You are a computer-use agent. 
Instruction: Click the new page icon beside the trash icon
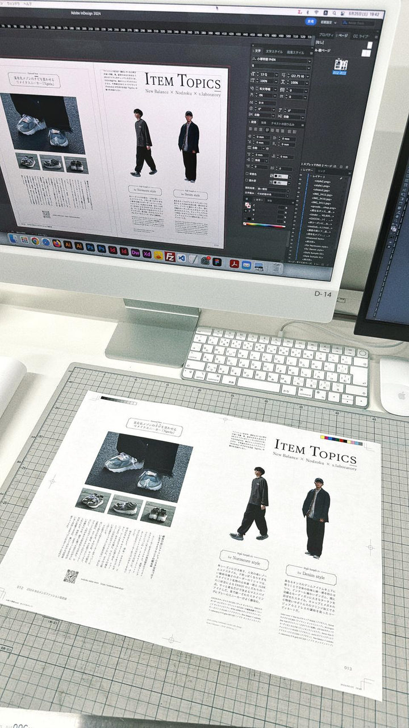(340, 167)
